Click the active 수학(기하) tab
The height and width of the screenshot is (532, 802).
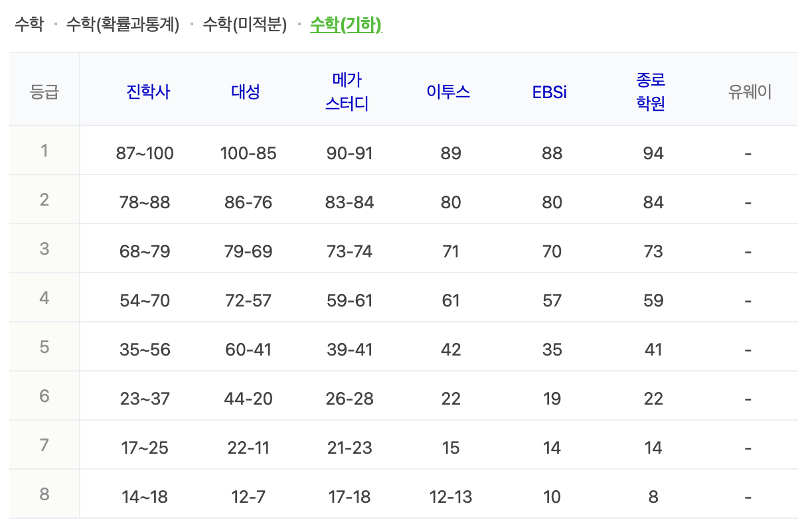click(x=346, y=22)
